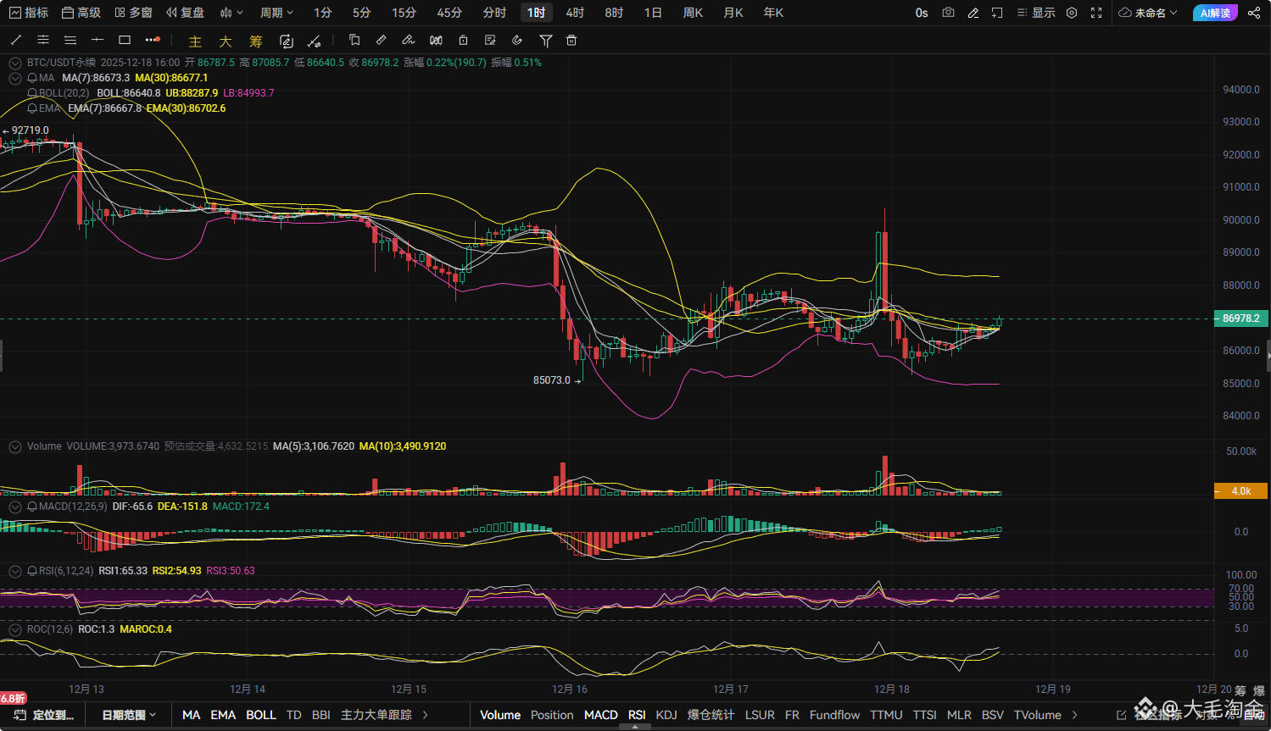Collapse the ROC panel chevron
Viewport: 1271px width, 731px height.
[x=14, y=629]
